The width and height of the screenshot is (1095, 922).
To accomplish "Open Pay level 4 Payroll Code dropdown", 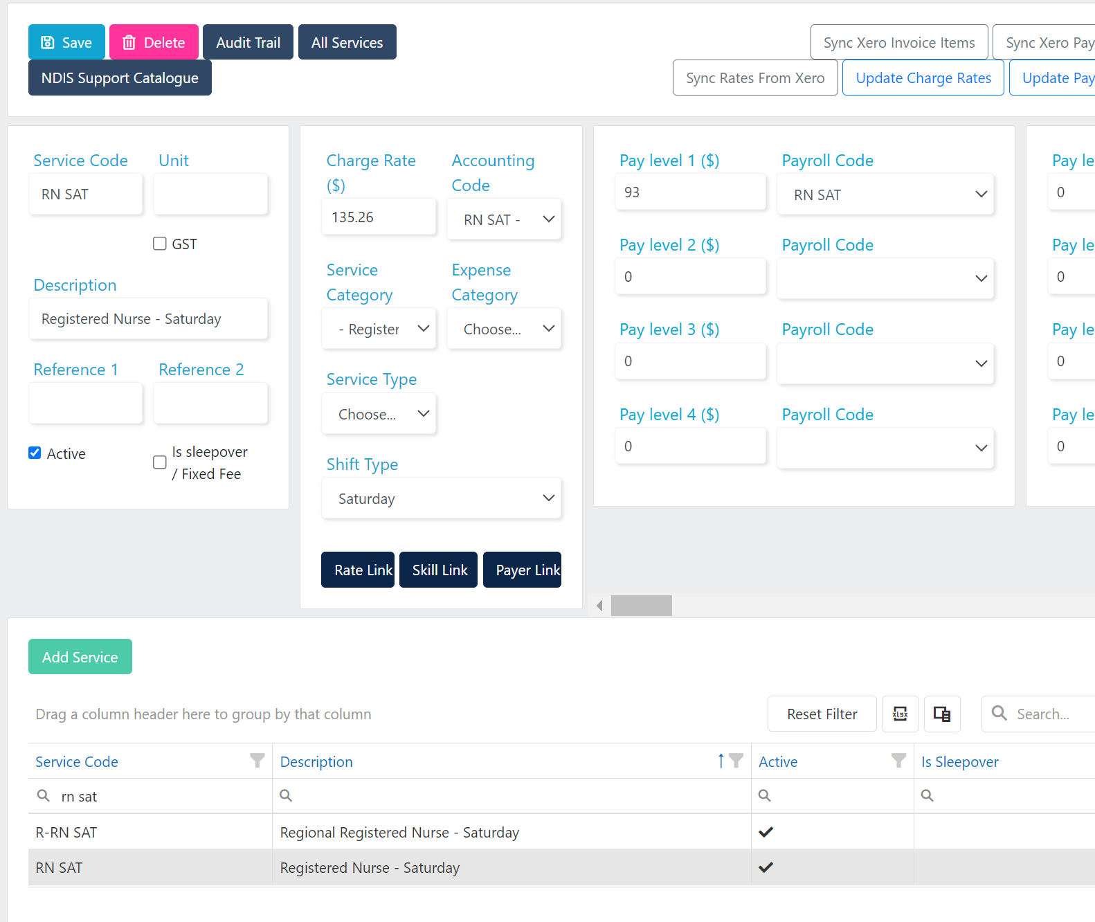I will click(885, 449).
